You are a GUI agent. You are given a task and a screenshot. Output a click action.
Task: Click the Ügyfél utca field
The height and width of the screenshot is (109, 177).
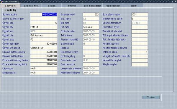(x=44, y=40)
